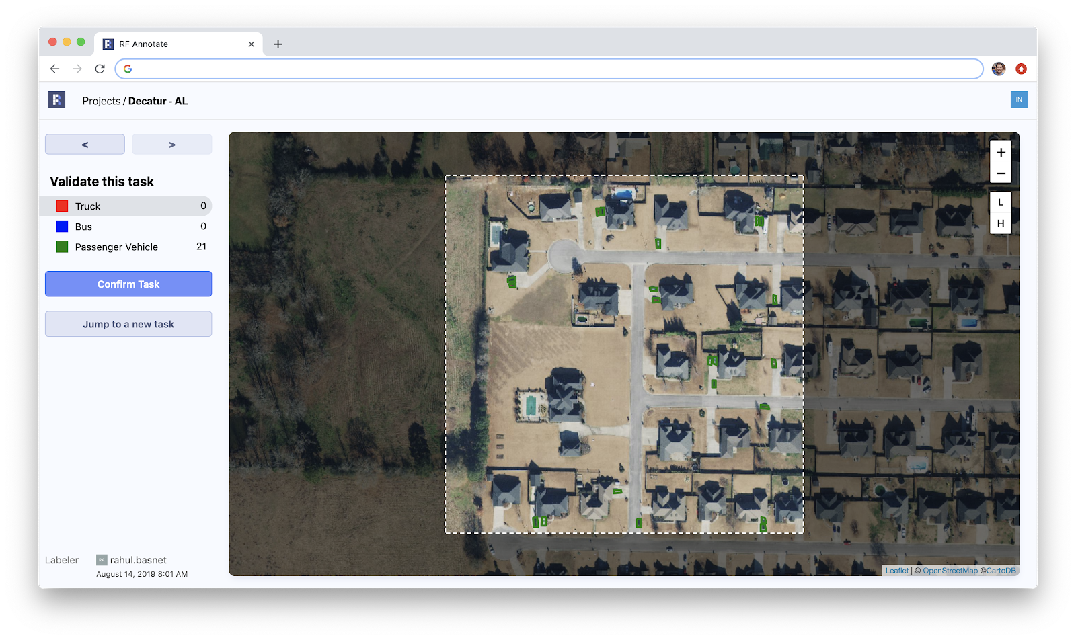Click the RF Annotate logo icon
Screen dimensions: 1076x640
click(x=57, y=100)
